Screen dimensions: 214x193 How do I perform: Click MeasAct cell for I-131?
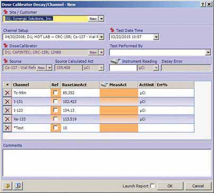coord(119,101)
